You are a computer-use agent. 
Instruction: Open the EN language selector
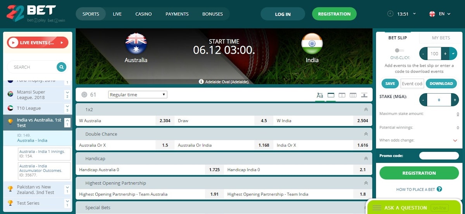pyautogui.click(x=440, y=14)
